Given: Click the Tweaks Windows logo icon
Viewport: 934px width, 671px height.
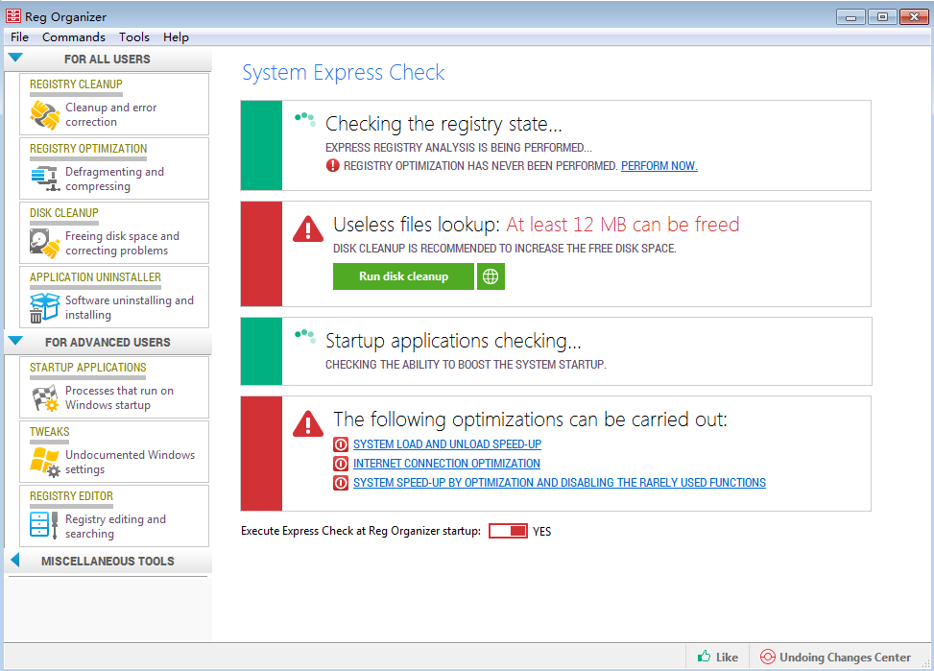Looking at the screenshot, I should point(45,462).
